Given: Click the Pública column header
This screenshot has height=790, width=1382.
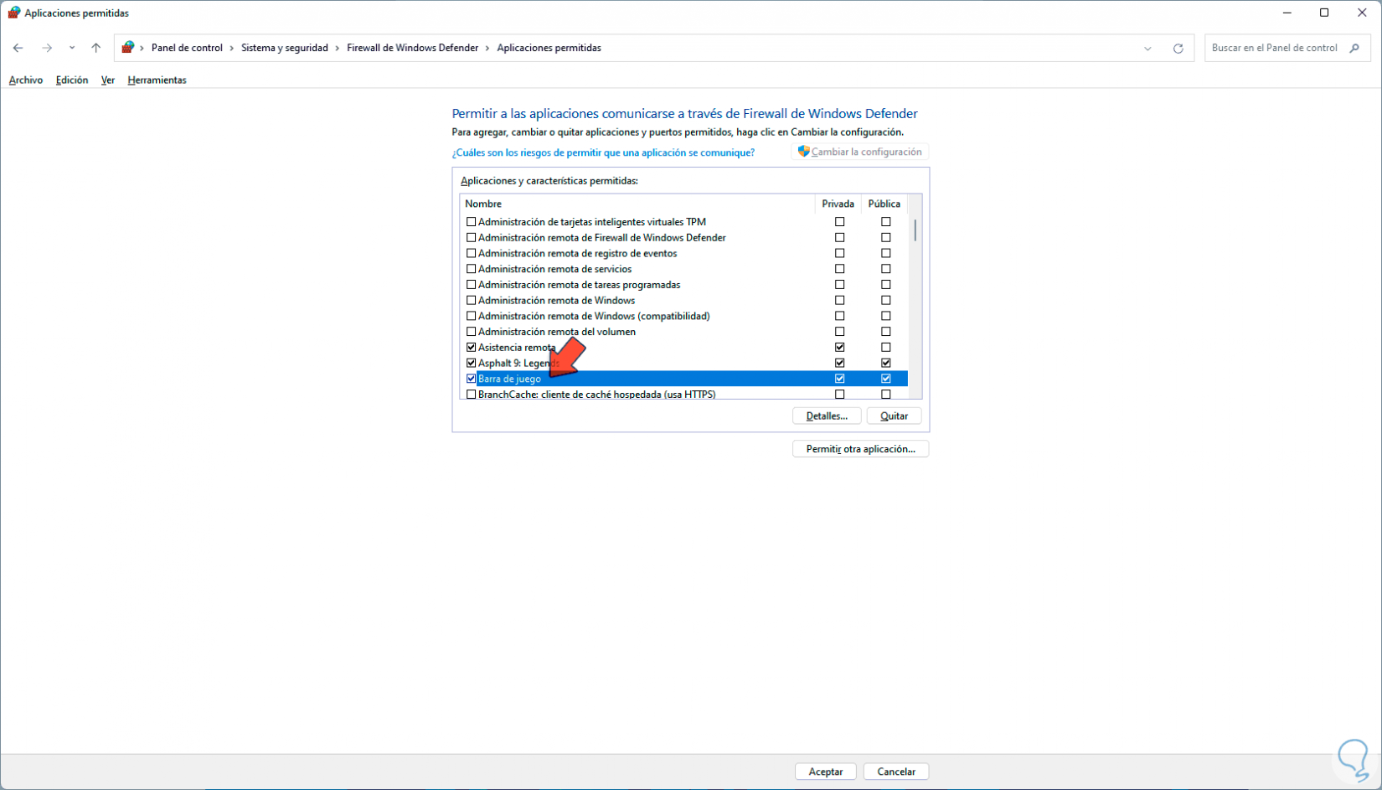Looking at the screenshot, I should [x=884, y=204].
